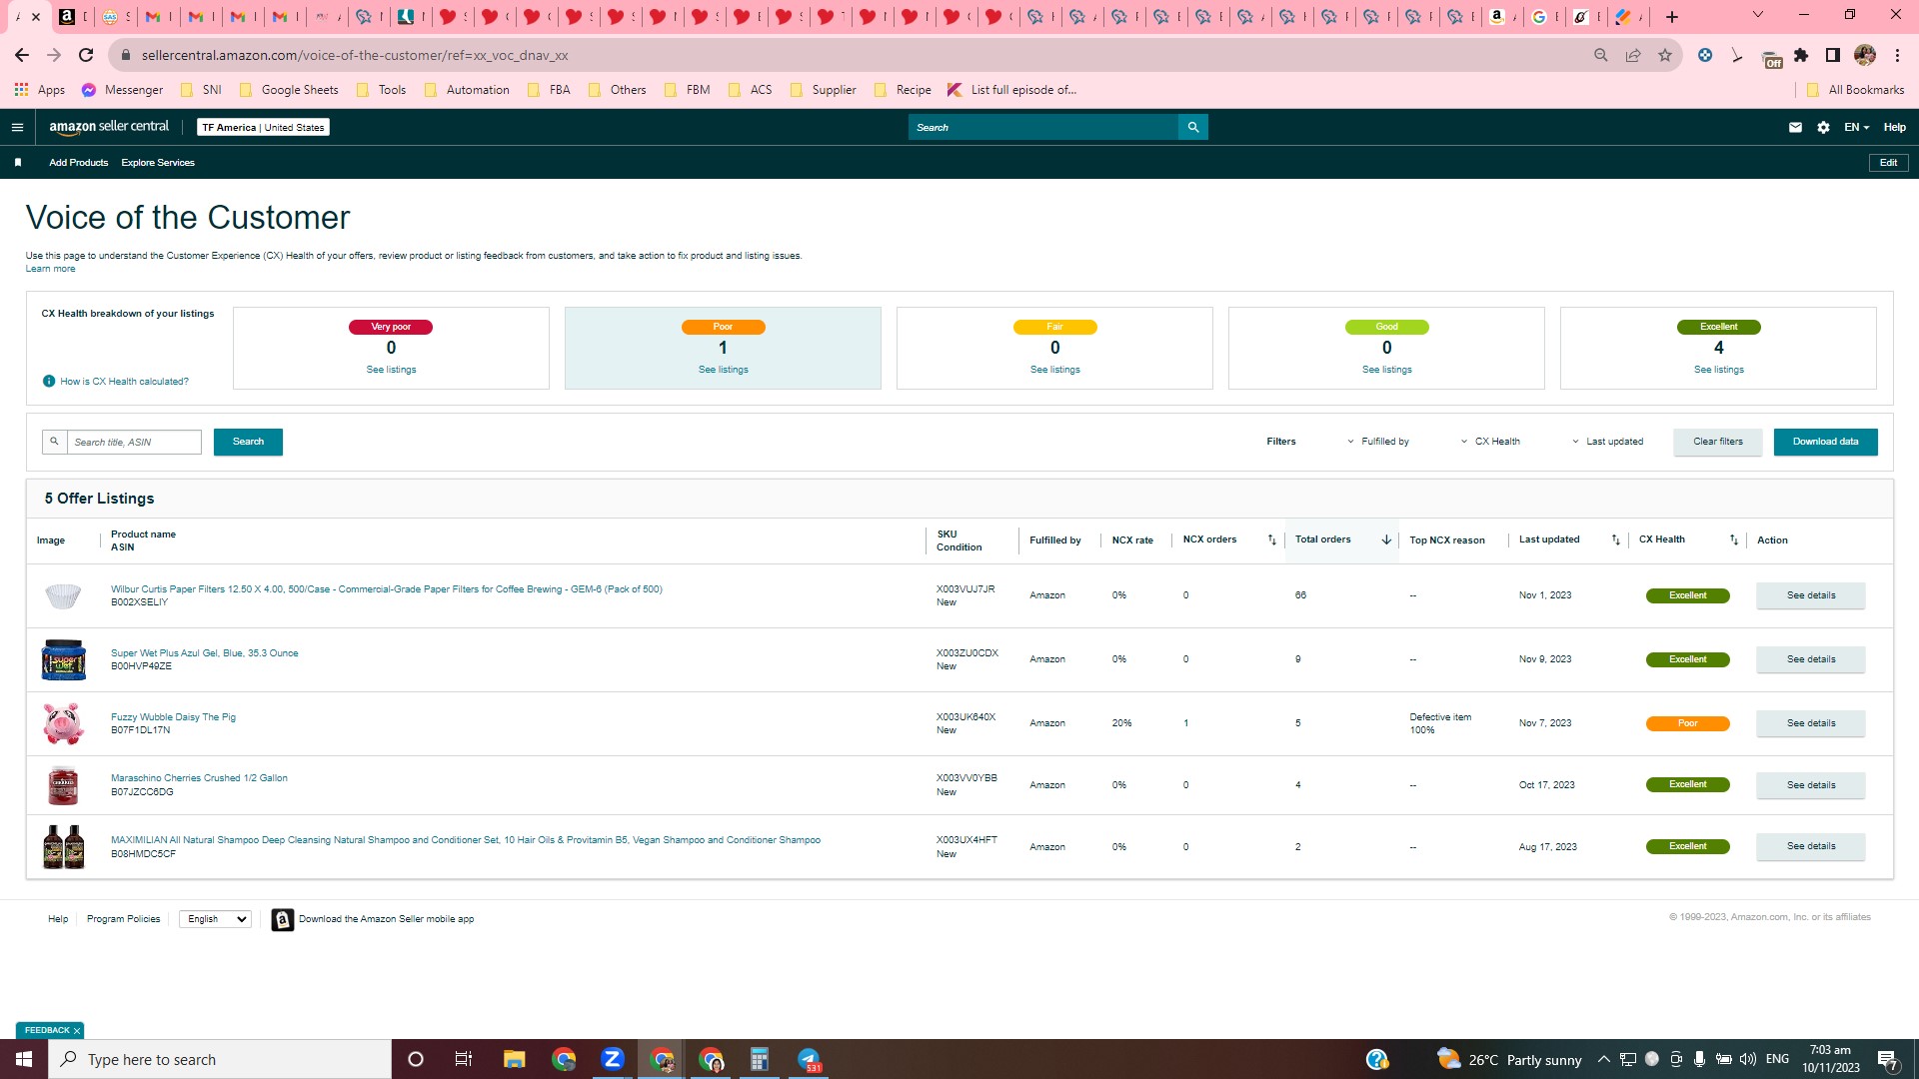
Task: Go back to the previous browser page
Action: [x=22, y=55]
